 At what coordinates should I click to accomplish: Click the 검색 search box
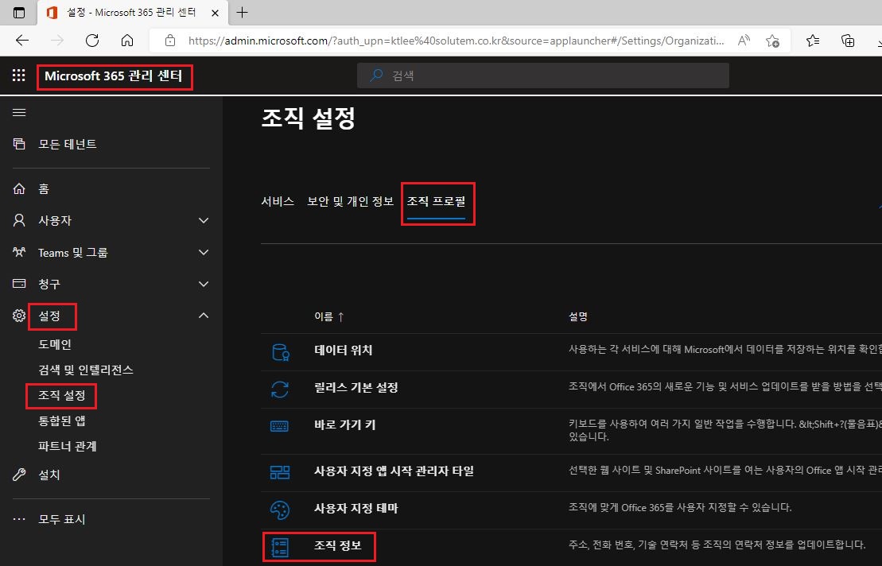pyautogui.click(x=543, y=76)
